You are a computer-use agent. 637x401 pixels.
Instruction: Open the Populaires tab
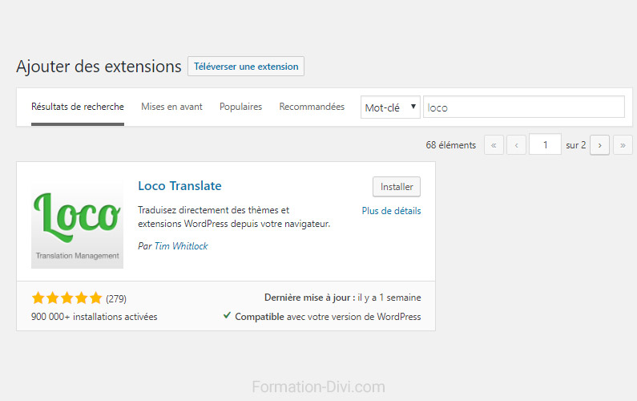click(240, 107)
